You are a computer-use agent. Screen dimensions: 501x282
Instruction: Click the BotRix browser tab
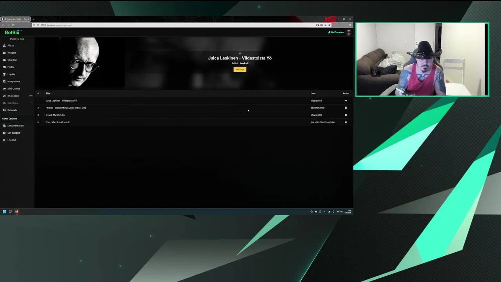point(15,19)
